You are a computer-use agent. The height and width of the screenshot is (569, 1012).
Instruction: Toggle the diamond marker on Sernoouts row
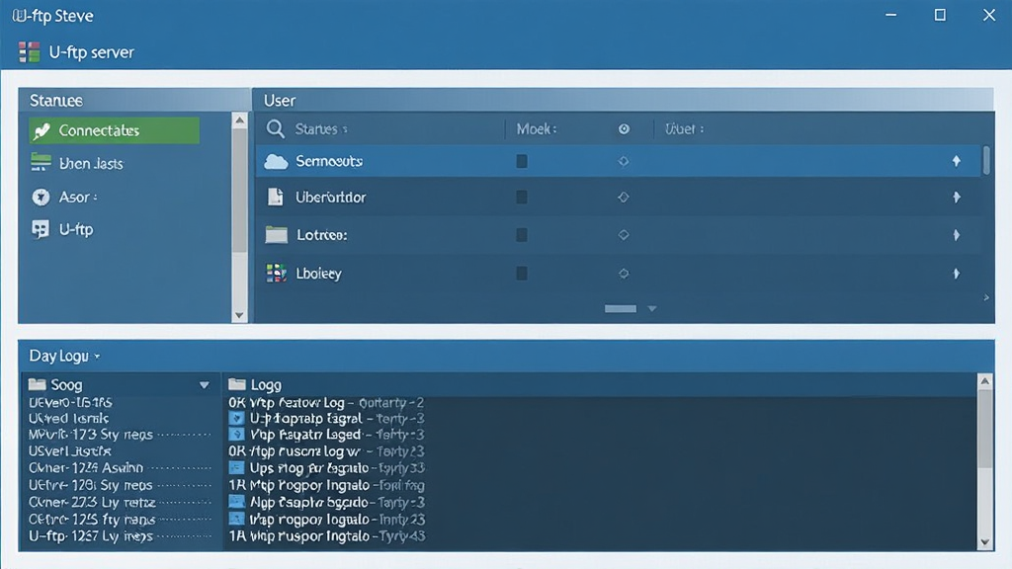coord(624,161)
